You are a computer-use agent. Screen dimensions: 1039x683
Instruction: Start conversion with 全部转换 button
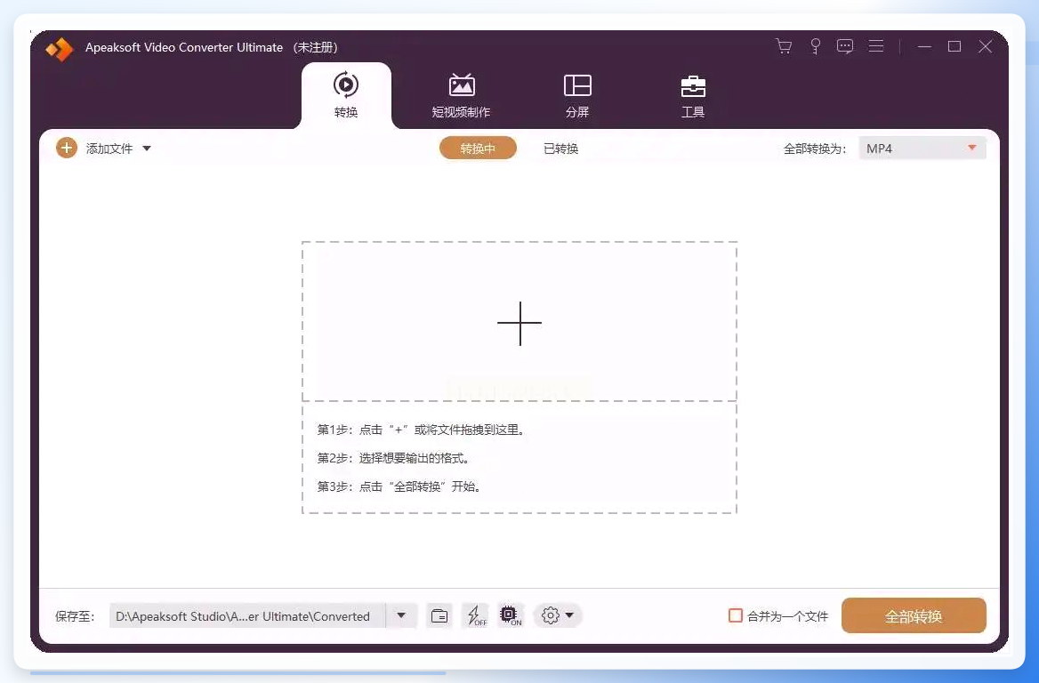(914, 616)
